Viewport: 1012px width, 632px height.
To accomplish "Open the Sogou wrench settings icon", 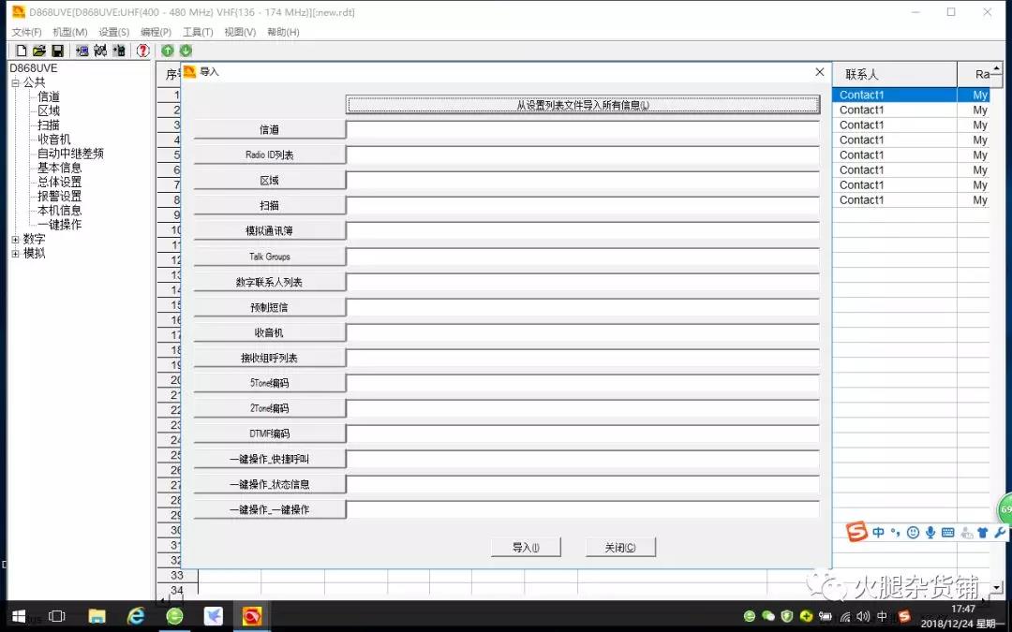I will [x=1000, y=533].
